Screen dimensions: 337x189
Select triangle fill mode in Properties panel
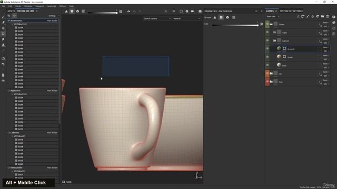click(x=215, y=17)
